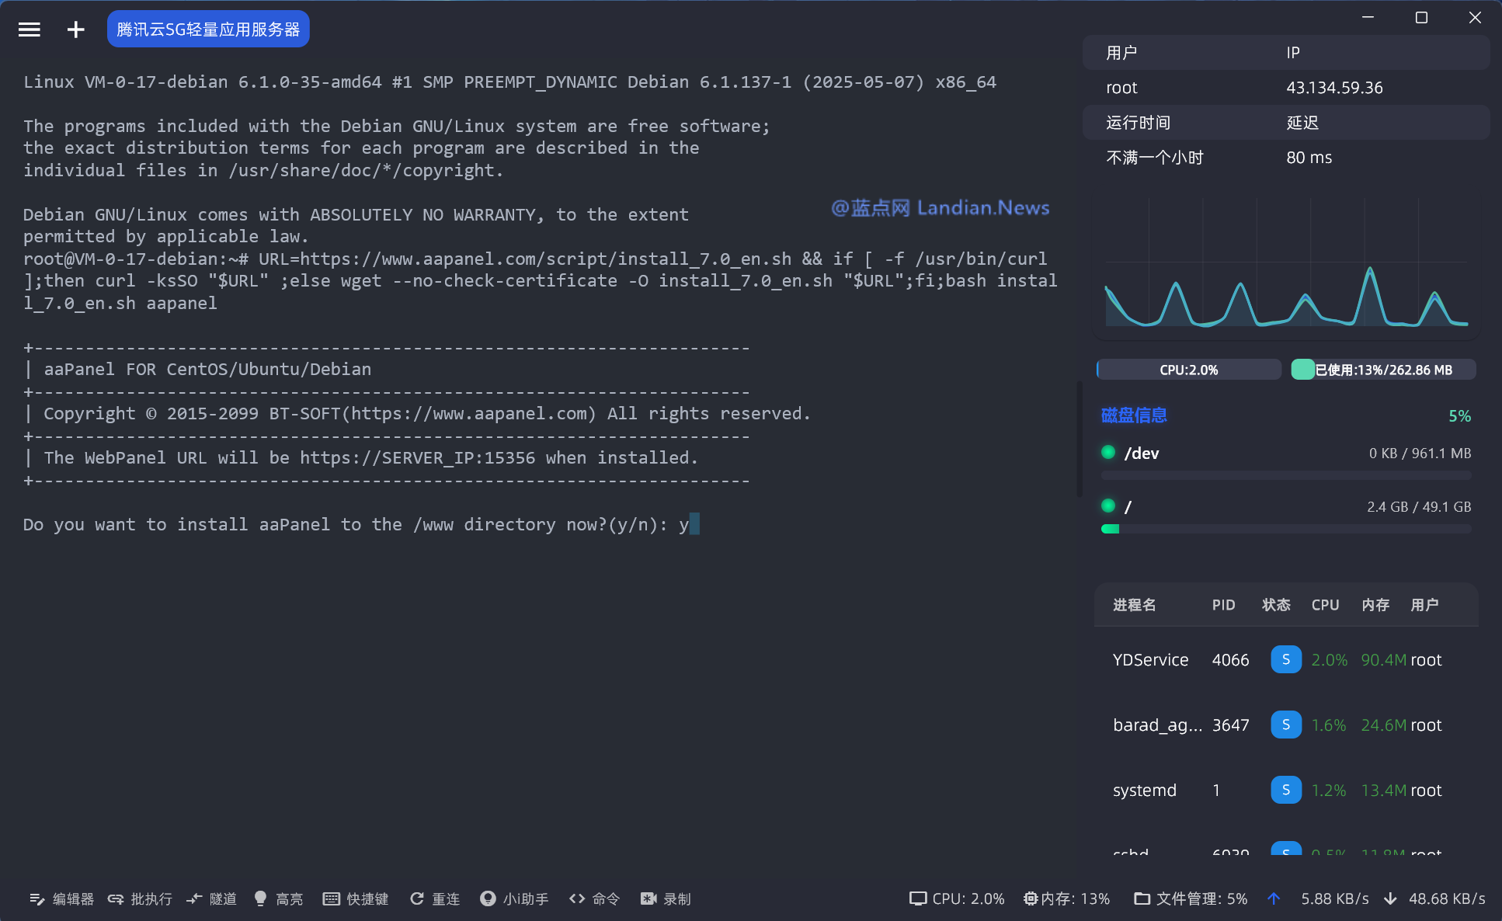Click 文件管理 in the status bar
The width and height of the screenshot is (1502, 921).
(1191, 898)
